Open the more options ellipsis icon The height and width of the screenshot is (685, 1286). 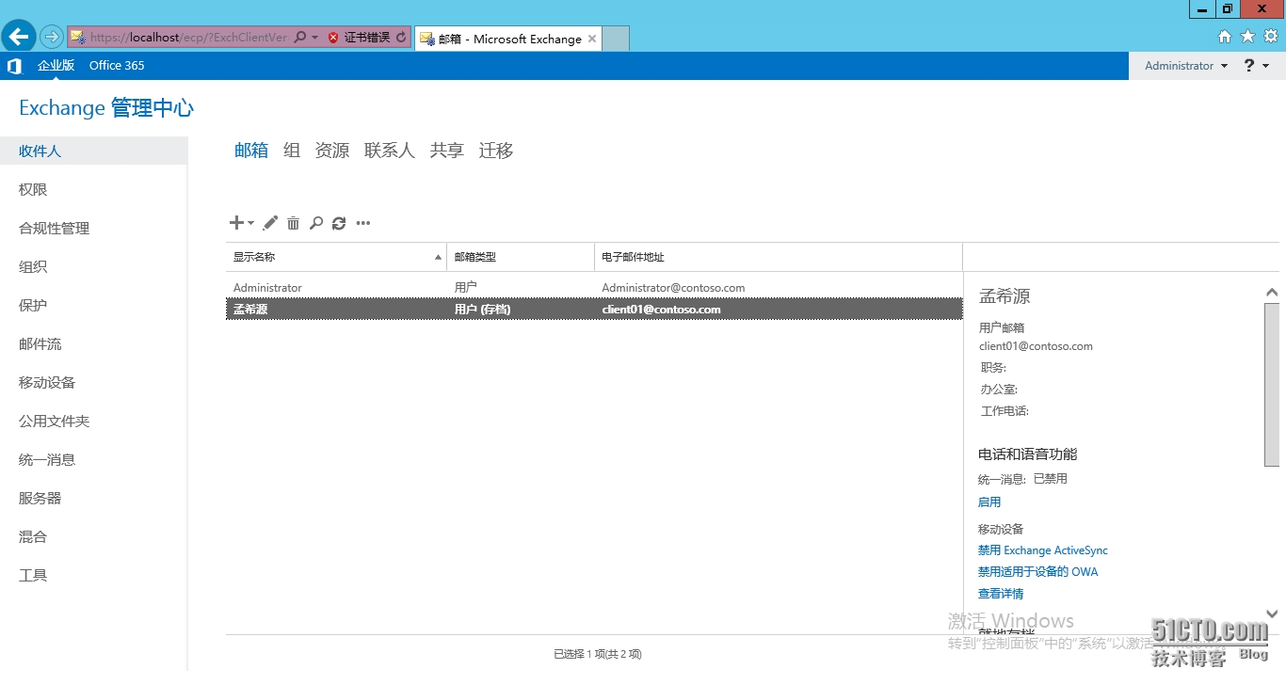pyautogui.click(x=363, y=224)
